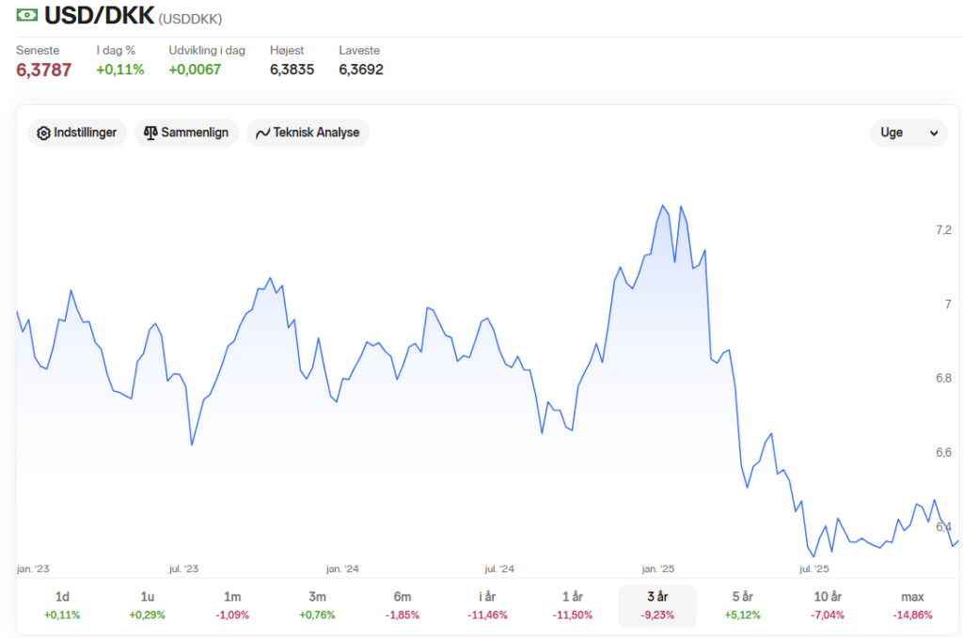Click the Højest label
This screenshot has height=638, width=963.
[x=287, y=51]
